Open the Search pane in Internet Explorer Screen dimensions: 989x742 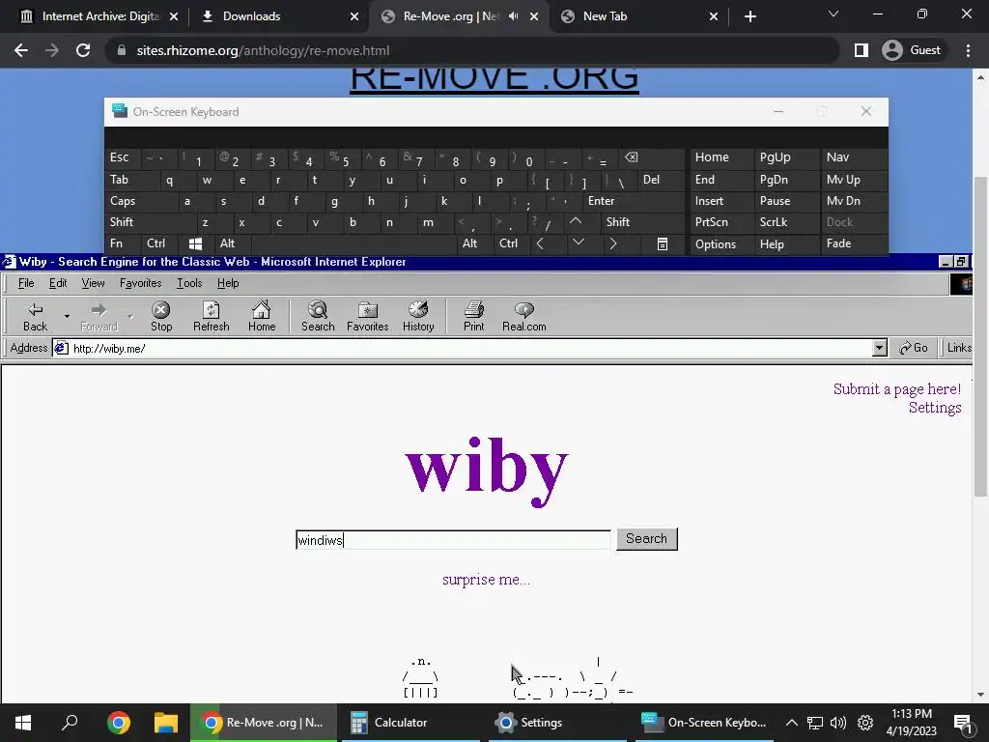click(317, 316)
